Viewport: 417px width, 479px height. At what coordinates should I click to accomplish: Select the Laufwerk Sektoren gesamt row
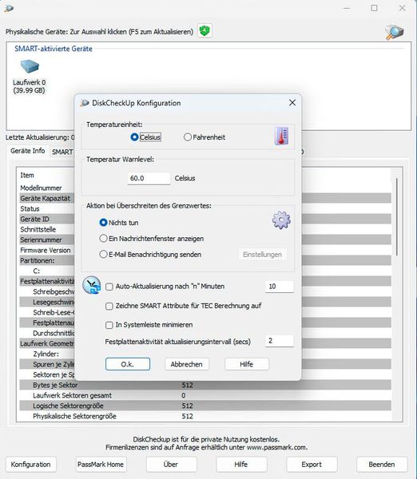205,395
